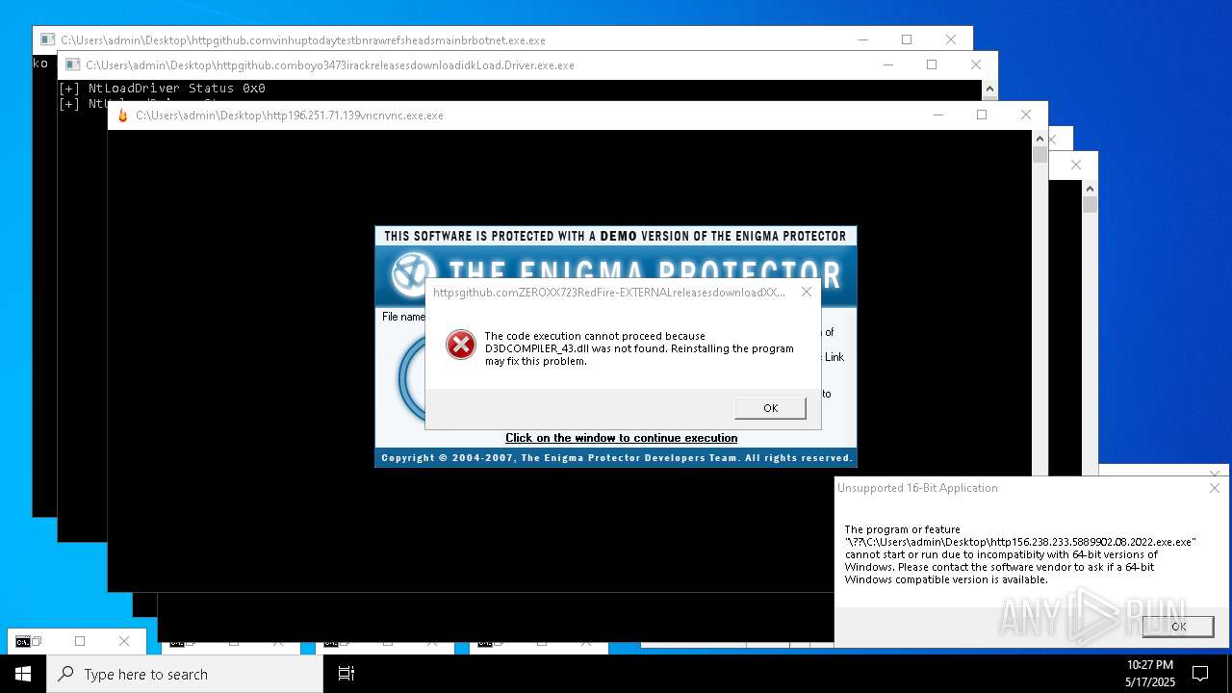Viewport: 1232px width, 693px height.
Task: Maximize the Load.Driver.exe window
Action: (x=932, y=64)
